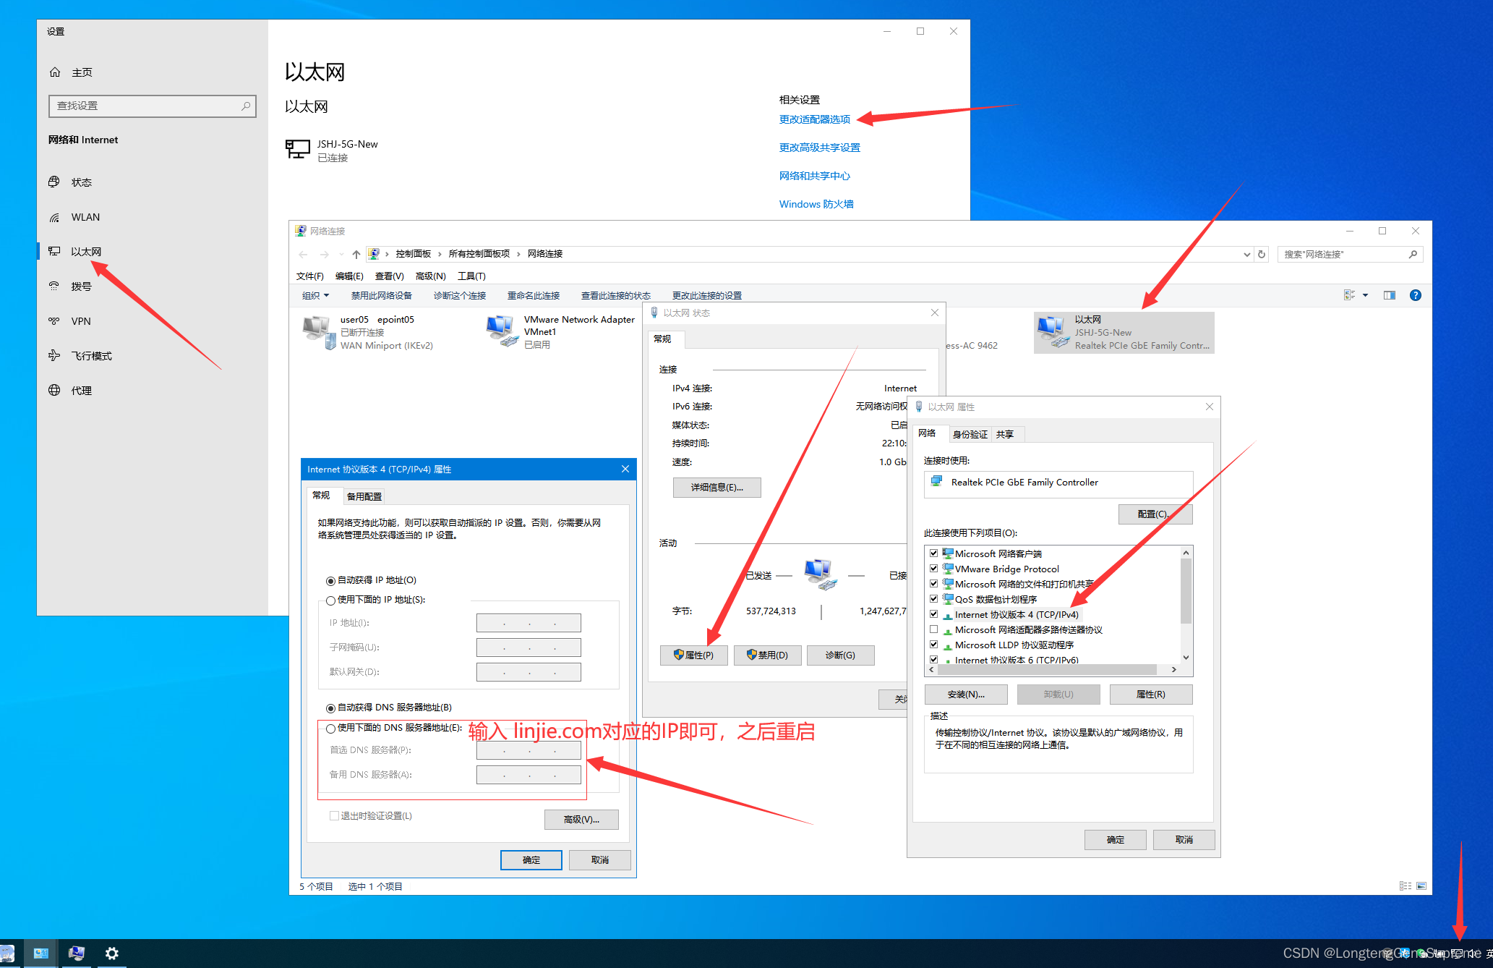Click the 更改适配器选项 link
The width and height of the screenshot is (1493, 968).
point(814,119)
